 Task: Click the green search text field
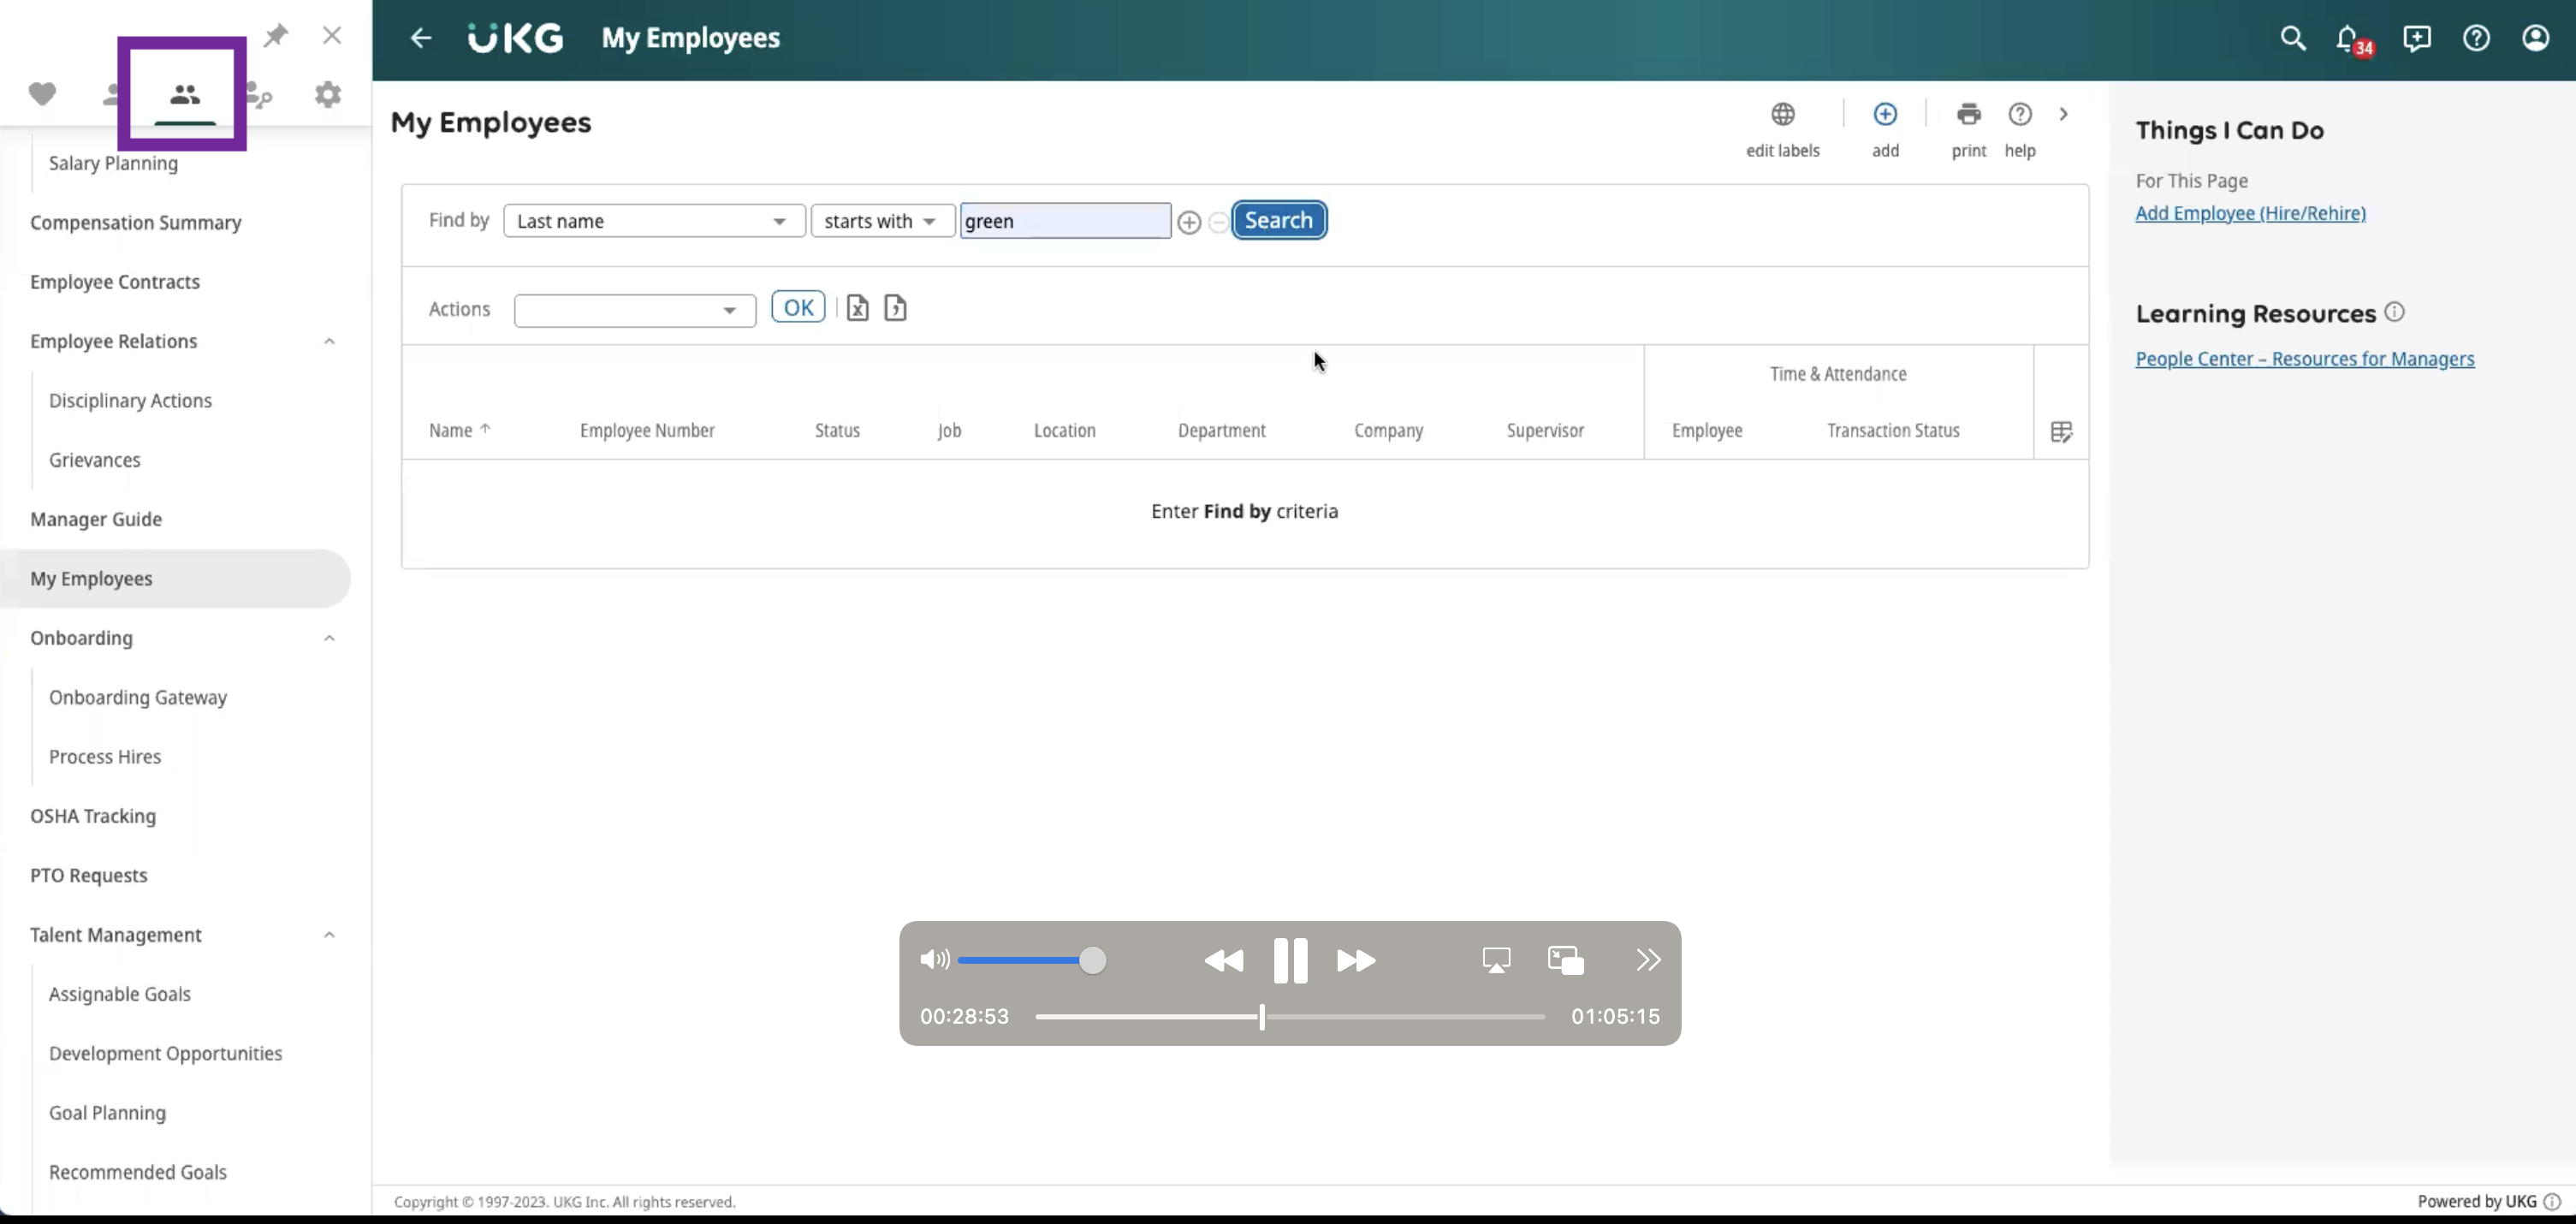point(1065,221)
